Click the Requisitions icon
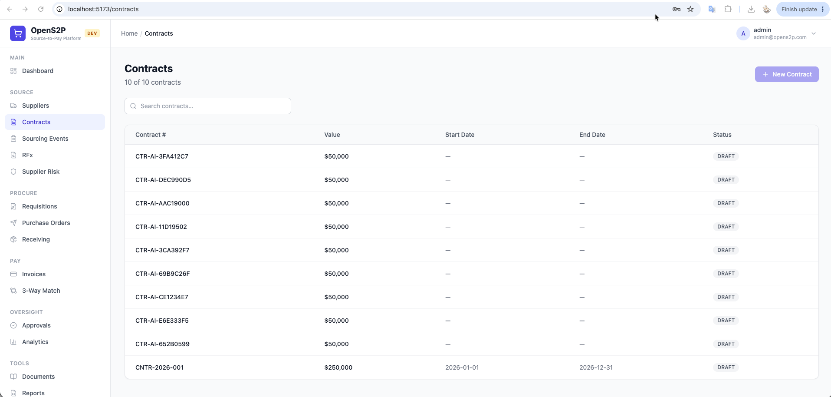The width and height of the screenshot is (831, 397). 13,206
